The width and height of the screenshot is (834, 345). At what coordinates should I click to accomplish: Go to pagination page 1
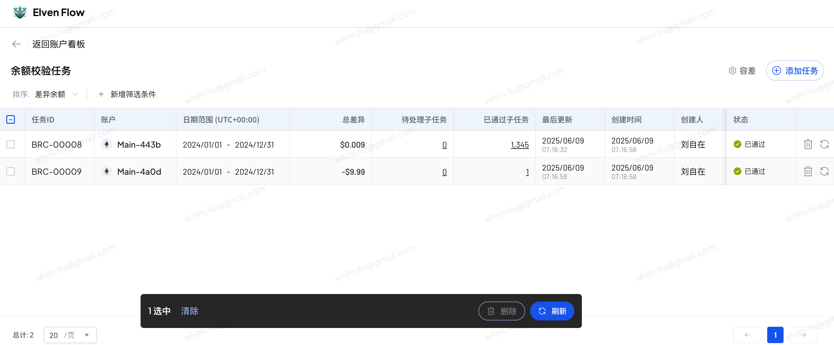click(x=775, y=335)
